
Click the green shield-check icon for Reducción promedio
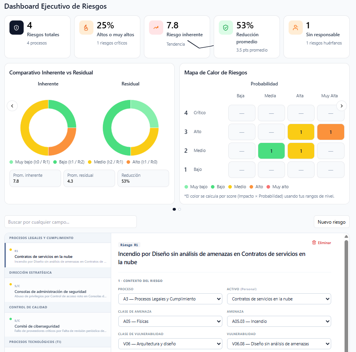coord(226,28)
